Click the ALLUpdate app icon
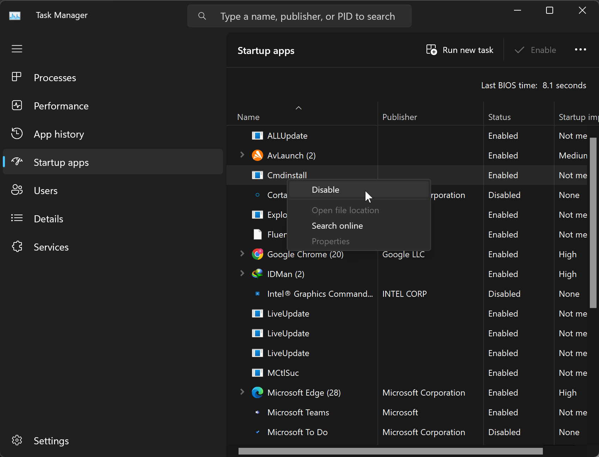599x457 pixels. point(258,136)
